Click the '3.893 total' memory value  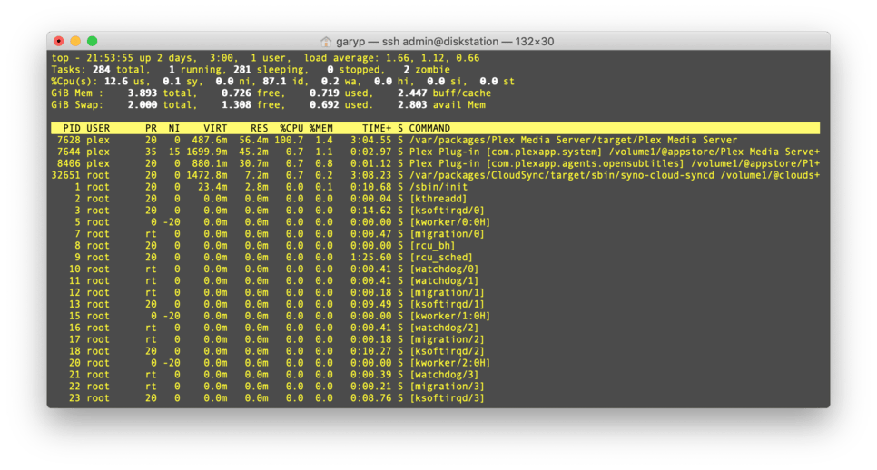pos(160,93)
